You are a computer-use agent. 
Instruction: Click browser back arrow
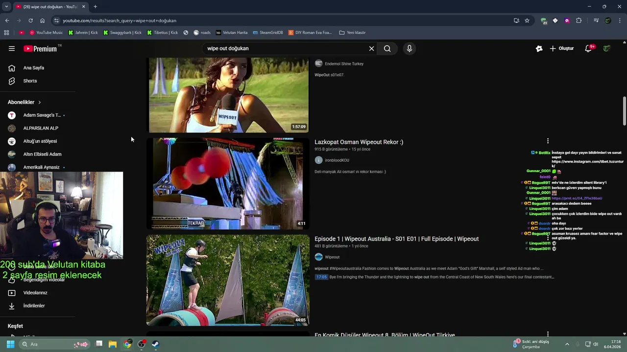7,21
